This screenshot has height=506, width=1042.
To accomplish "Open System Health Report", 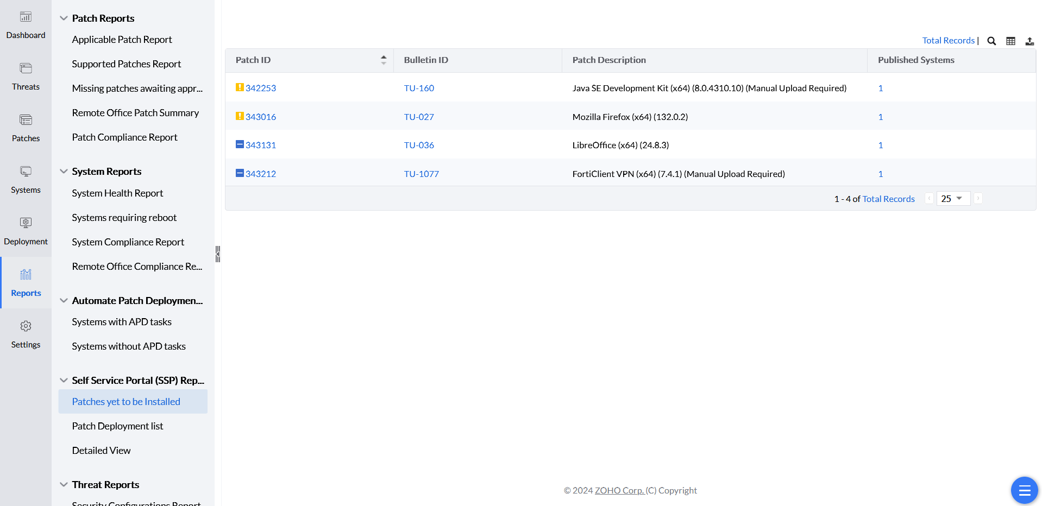I will coord(117,193).
